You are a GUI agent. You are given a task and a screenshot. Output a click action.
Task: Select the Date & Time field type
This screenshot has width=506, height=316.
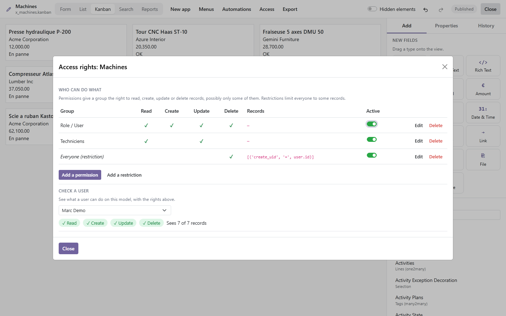point(483,113)
